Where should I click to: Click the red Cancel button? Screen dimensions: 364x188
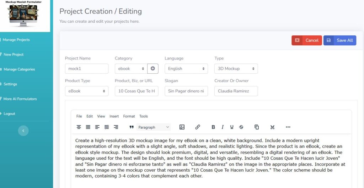tap(307, 40)
